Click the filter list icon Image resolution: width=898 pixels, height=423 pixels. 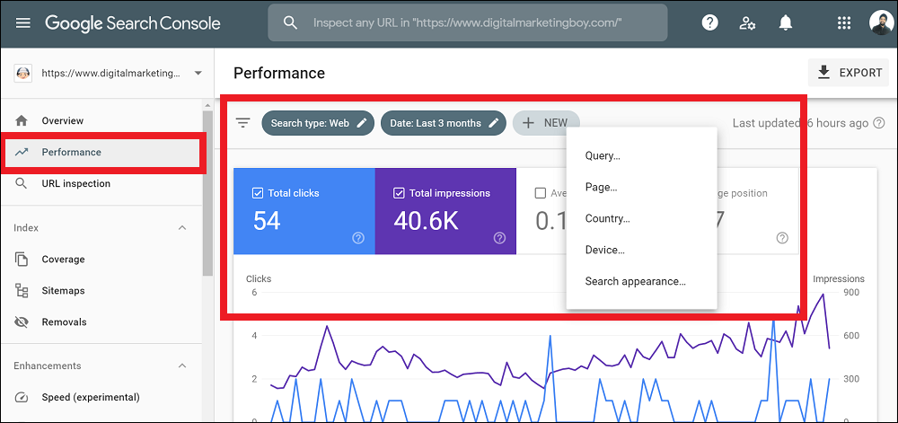click(x=243, y=122)
